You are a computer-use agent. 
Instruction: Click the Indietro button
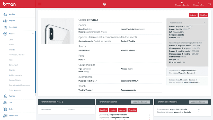(193, 15)
